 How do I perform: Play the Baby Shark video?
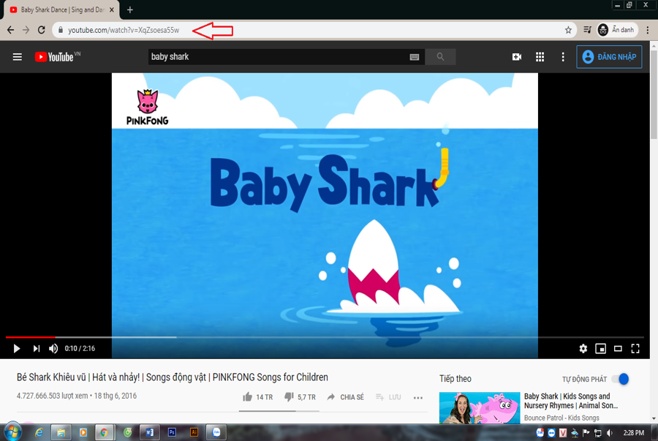[16, 349]
